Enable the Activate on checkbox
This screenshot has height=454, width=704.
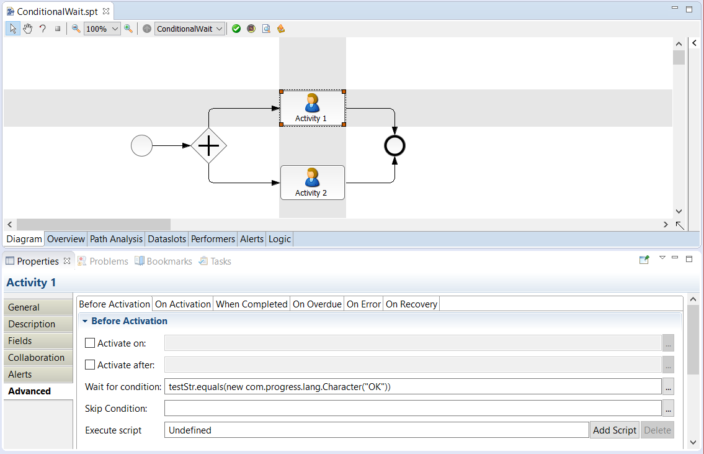click(x=90, y=342)
